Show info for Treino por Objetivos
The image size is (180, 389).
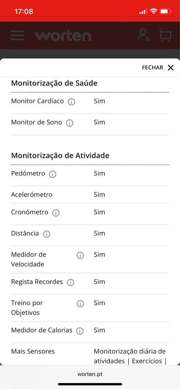pos(80,304)
